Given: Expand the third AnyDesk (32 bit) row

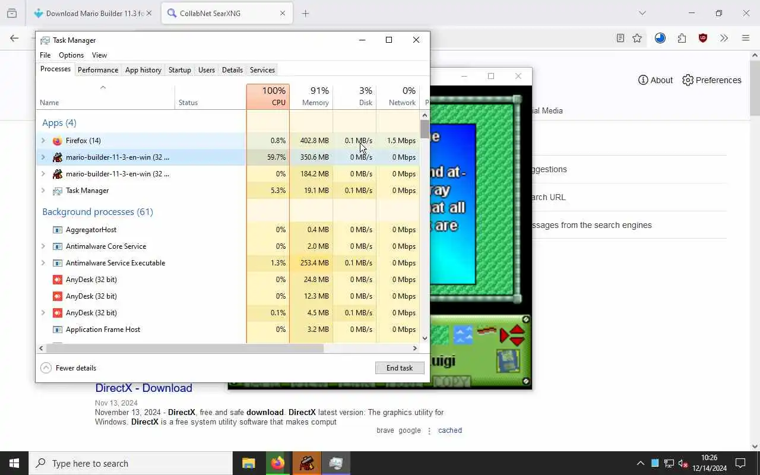Looking at the screenshot, I should point(43,313).
